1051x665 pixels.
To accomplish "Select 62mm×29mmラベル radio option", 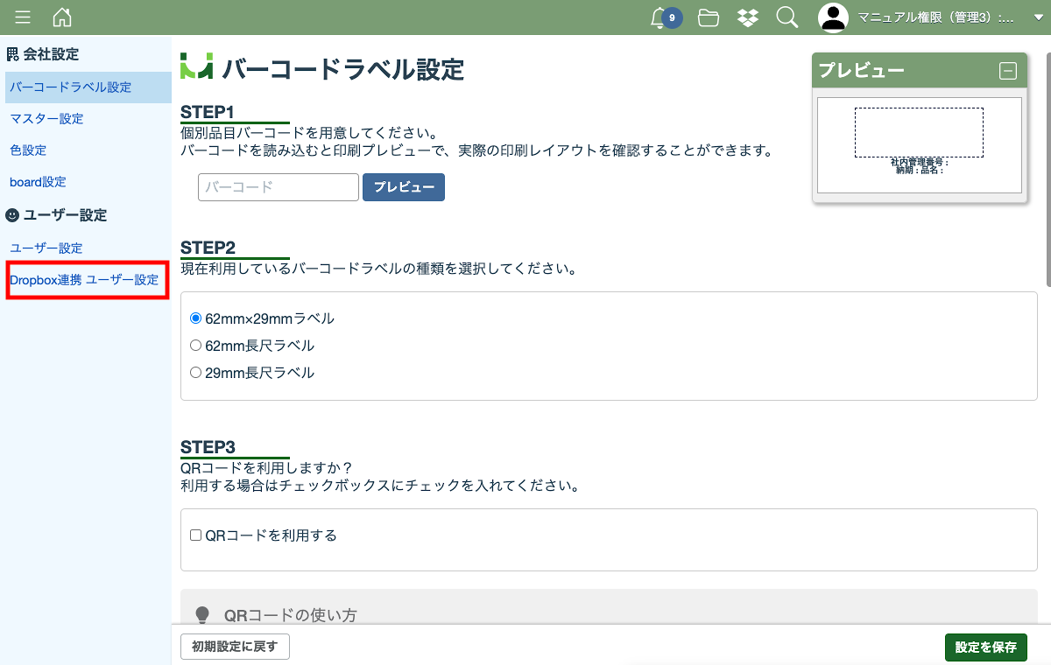I will click(196, 318).
